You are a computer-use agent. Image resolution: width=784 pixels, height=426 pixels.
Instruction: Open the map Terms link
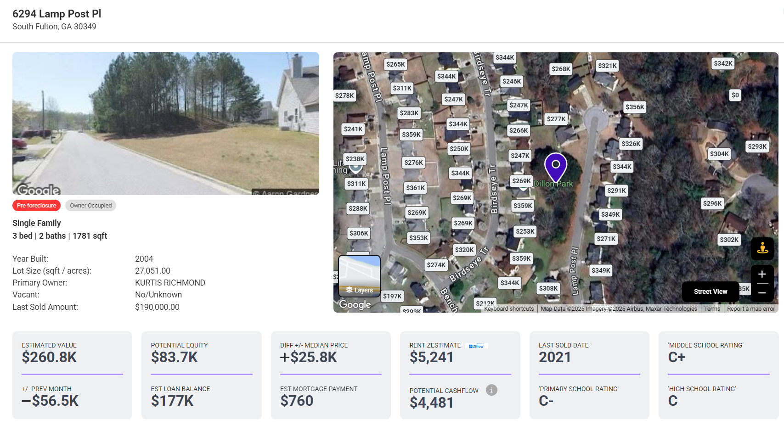[x=712, y=309]
